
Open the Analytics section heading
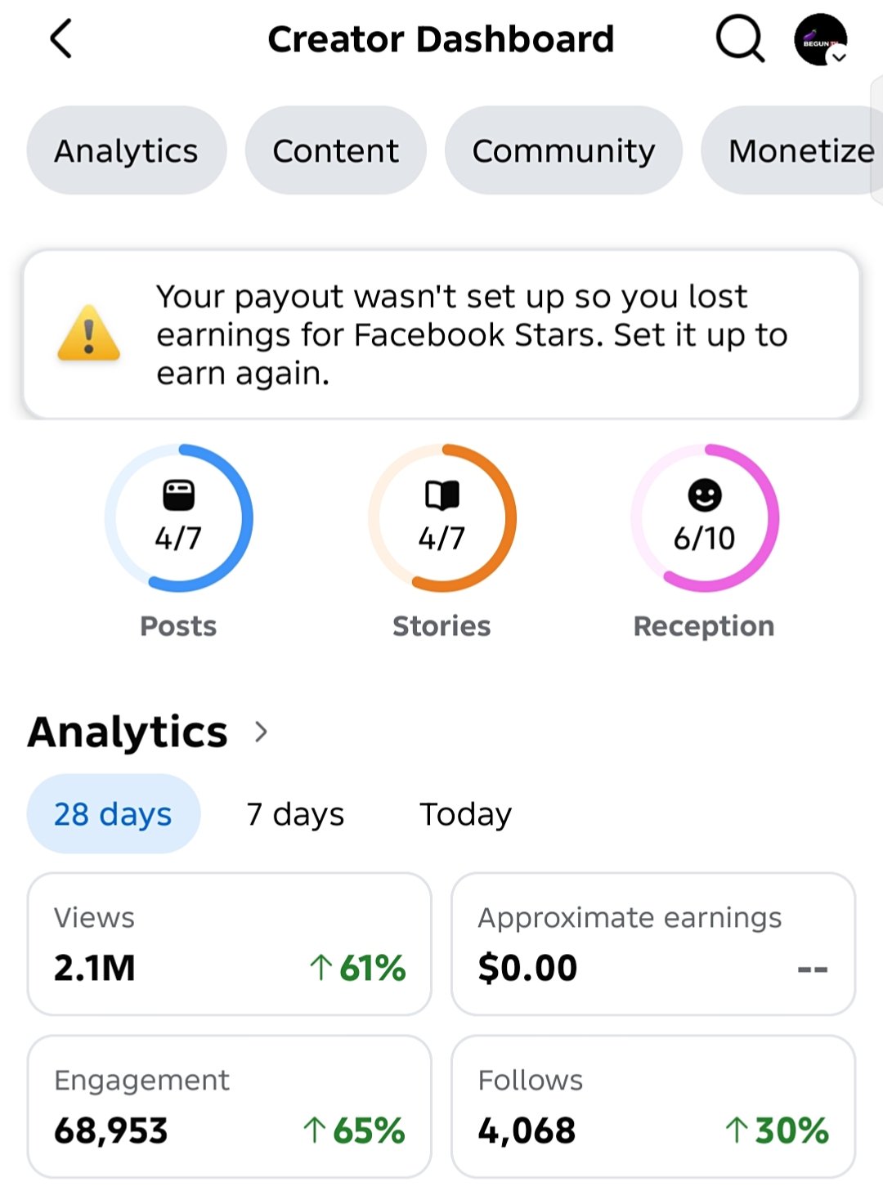(128, 732)
